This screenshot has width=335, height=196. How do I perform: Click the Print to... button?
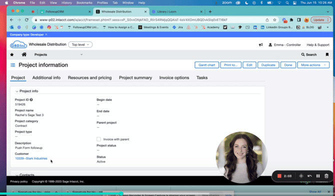230,65
